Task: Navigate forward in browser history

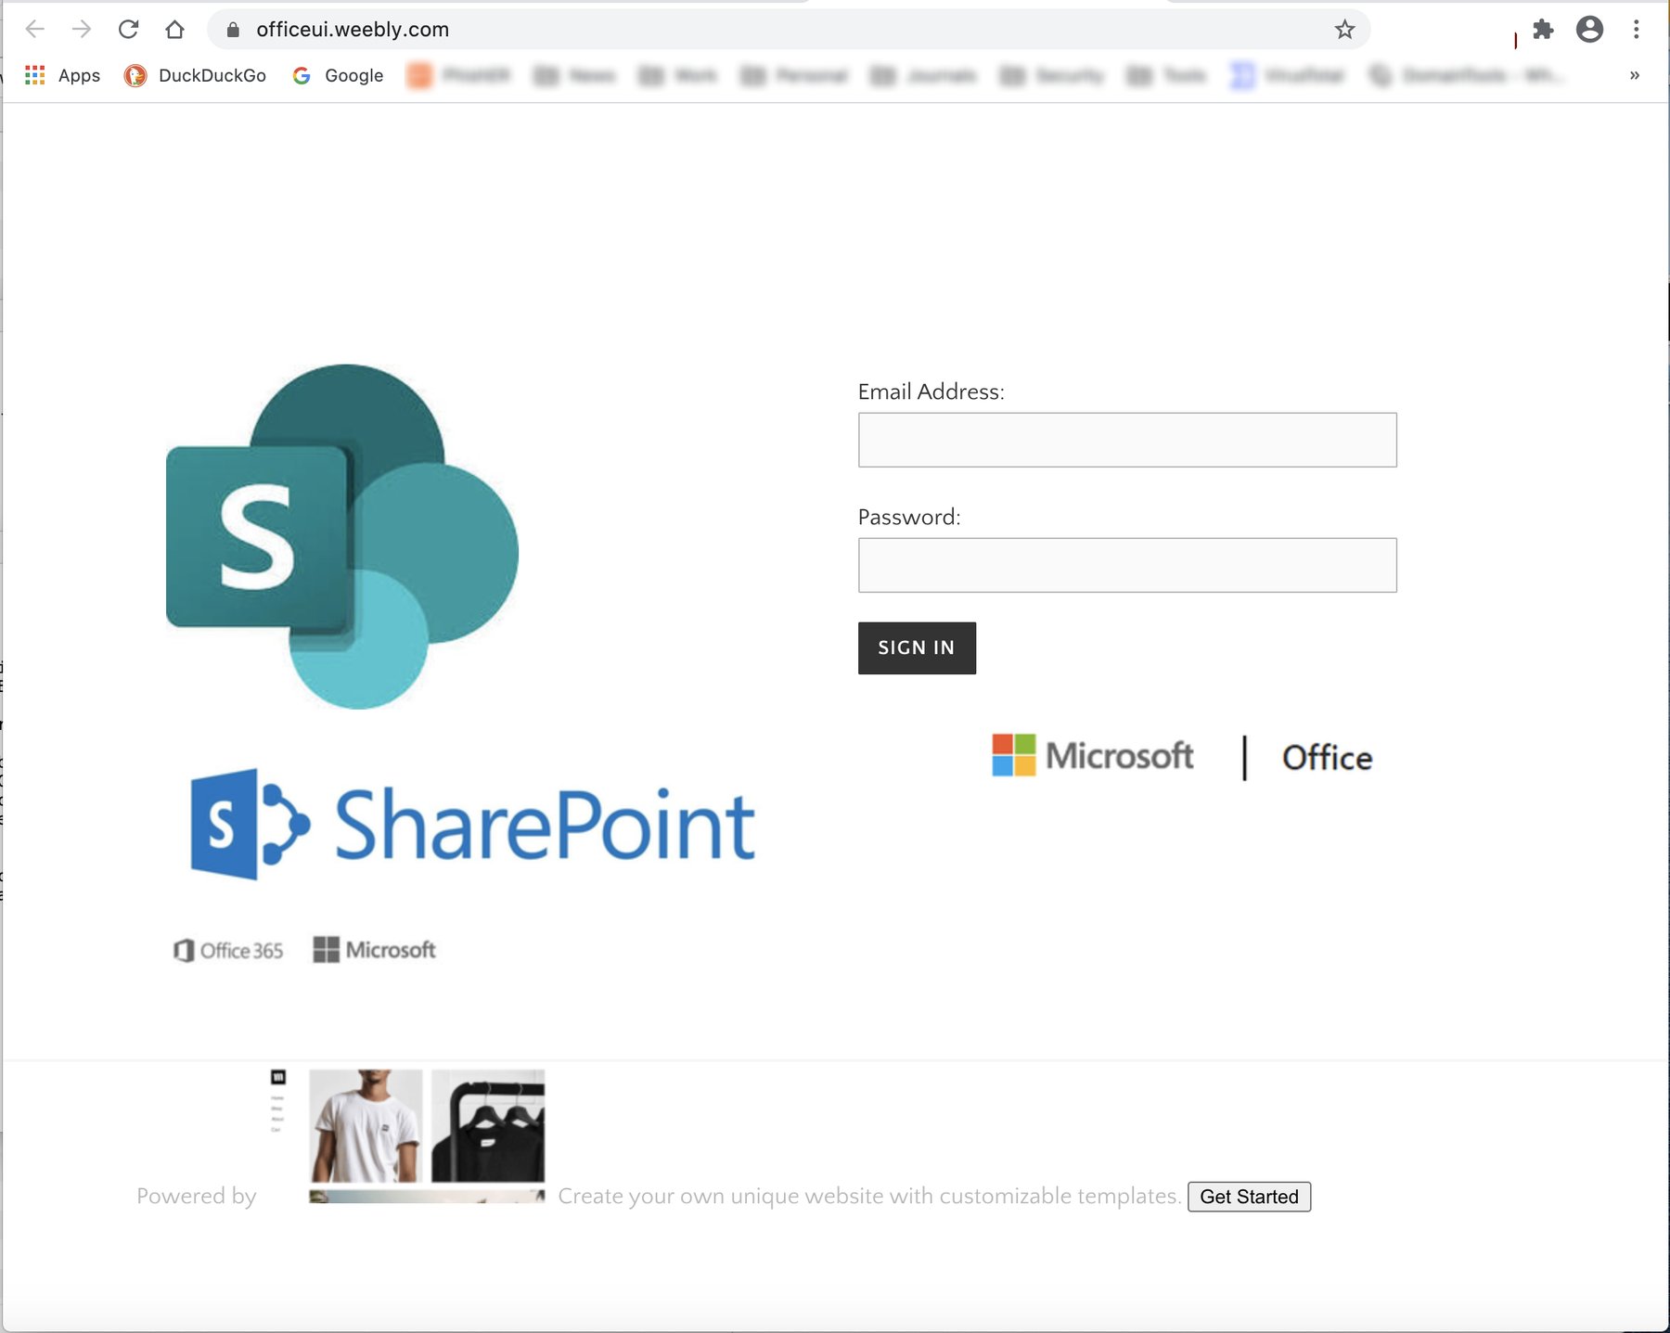Action: coord(82,29)
